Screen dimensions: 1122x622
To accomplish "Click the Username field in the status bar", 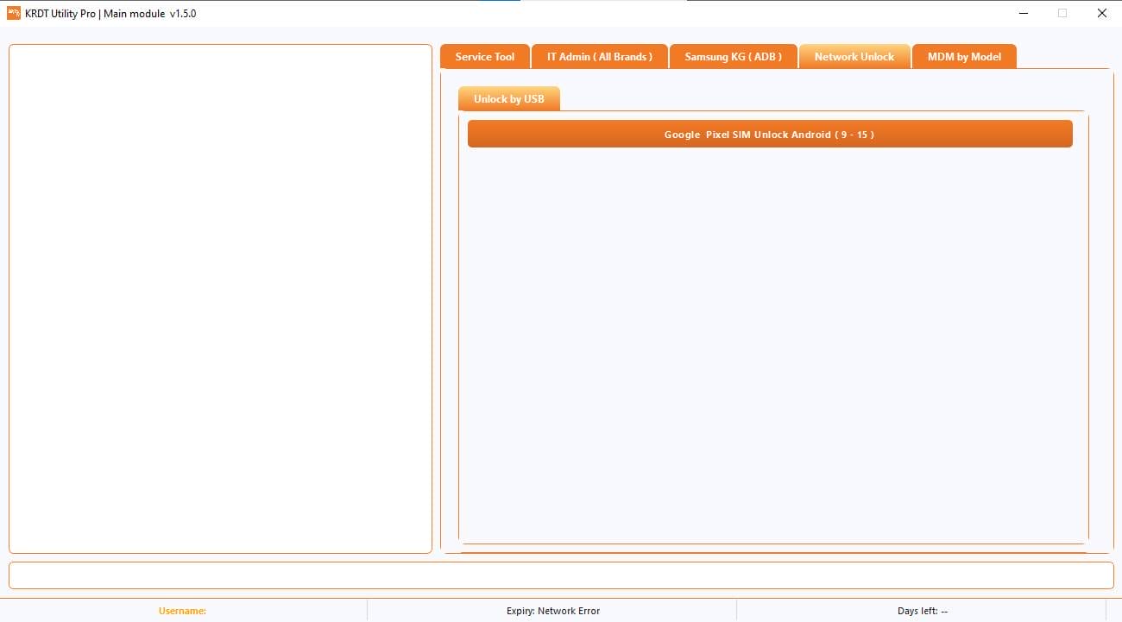I will [x=182, y=611].
